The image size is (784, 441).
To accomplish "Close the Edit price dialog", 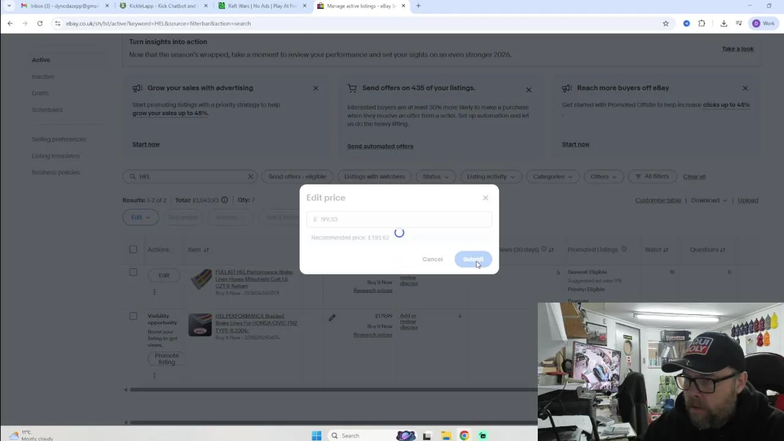I will pyautogui.click(x=486, y=198).
